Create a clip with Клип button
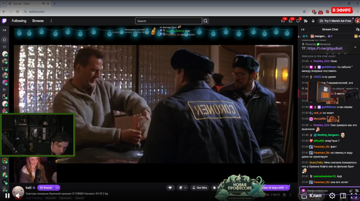 coord(312,196)
